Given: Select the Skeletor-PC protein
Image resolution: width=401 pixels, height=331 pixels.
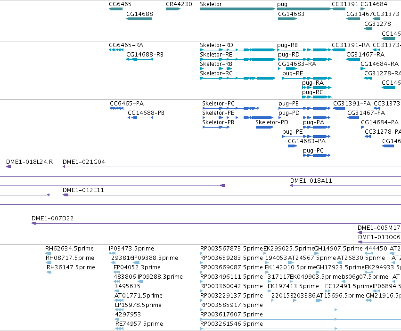Looking at the screenshot, I should 231,108.
